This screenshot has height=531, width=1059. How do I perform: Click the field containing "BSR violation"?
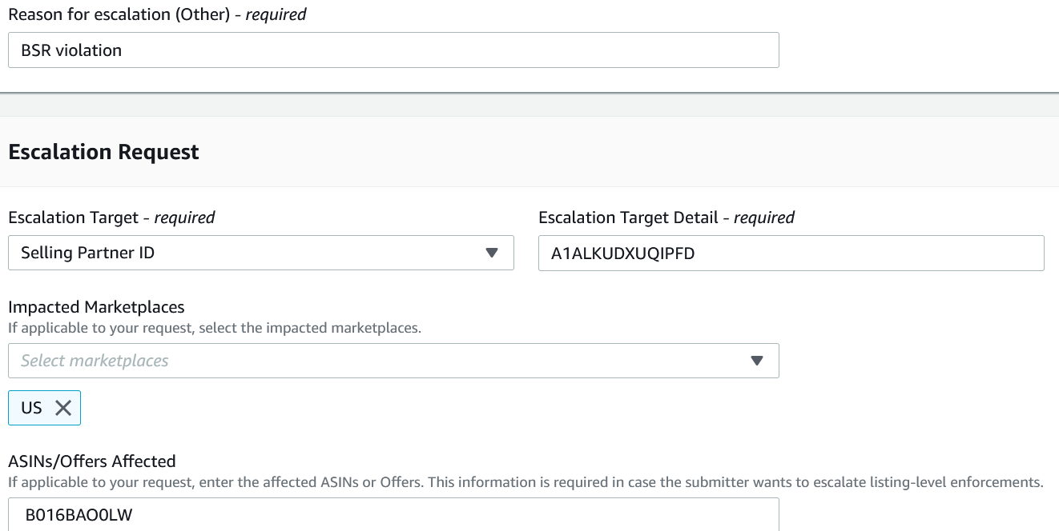tap(393, 50)
